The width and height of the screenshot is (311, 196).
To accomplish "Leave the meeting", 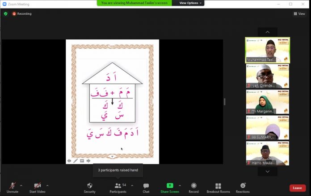I will coord(298,188).
